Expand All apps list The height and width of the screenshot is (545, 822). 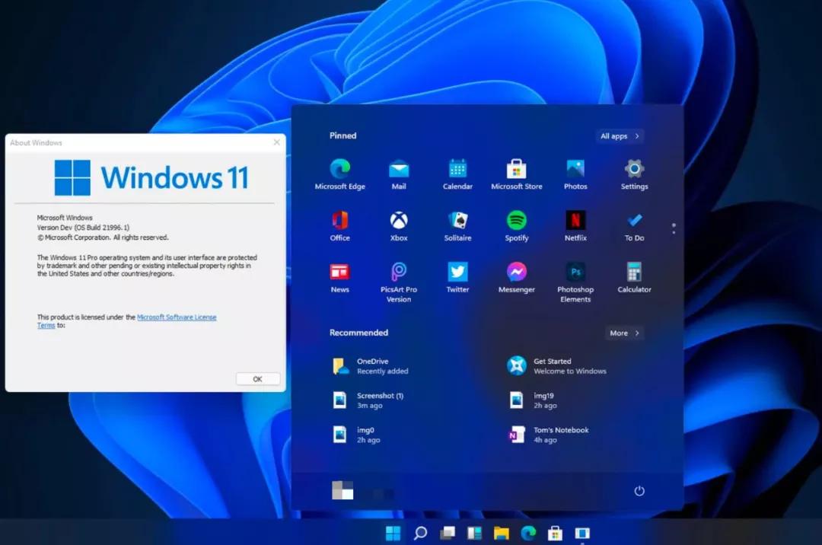(619, 135)
